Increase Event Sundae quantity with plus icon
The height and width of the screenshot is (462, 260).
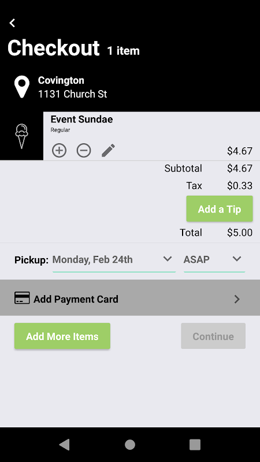click(60, 151)
